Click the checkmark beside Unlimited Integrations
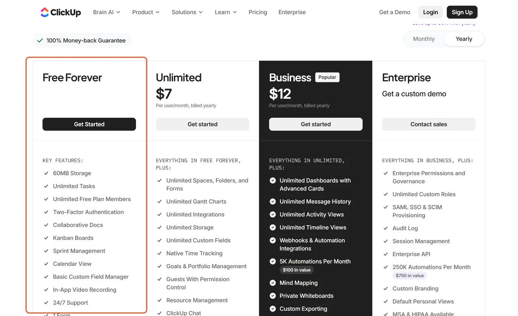The width and height of the screenshot is (518, 316). 159,214
